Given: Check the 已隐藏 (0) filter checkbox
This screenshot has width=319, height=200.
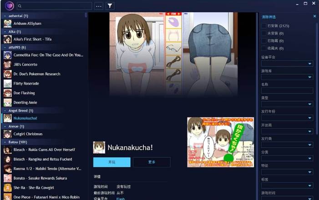Looking at the screenshot, I should [264, 41].
